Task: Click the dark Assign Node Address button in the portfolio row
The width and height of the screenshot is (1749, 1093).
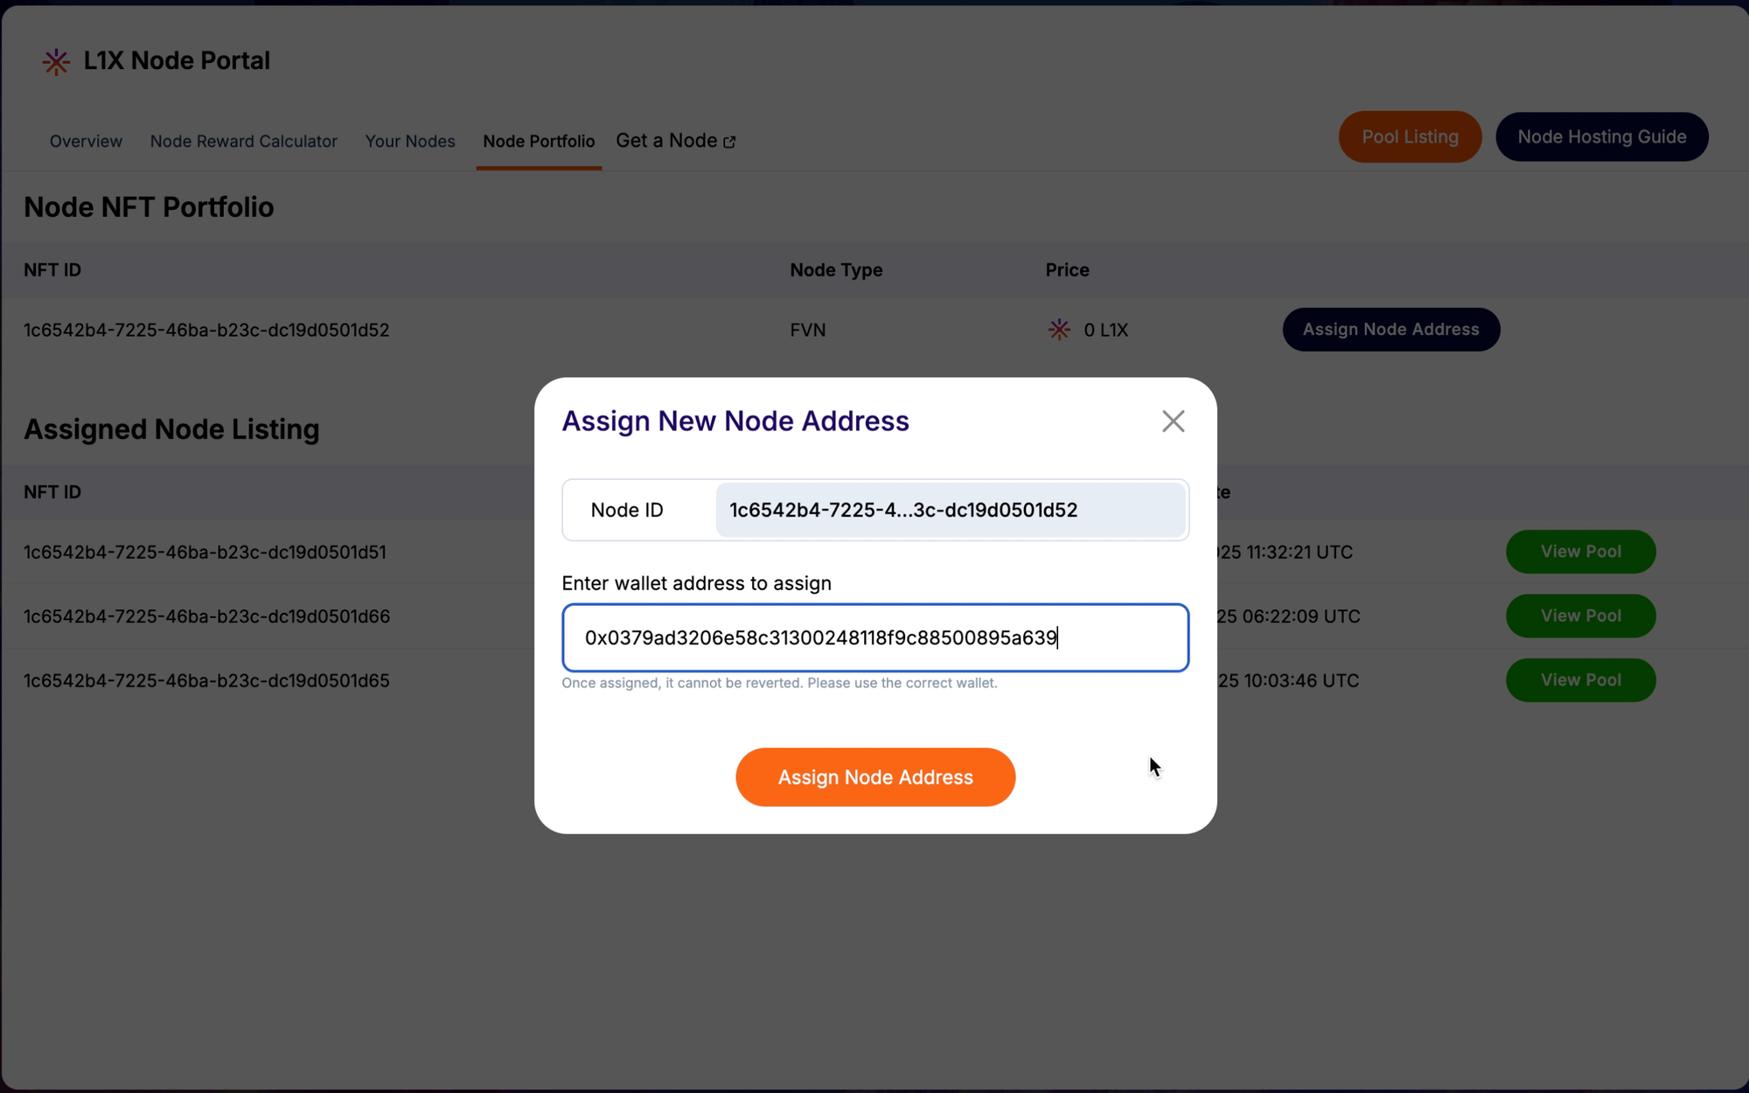Action: tap(1390, 330)
